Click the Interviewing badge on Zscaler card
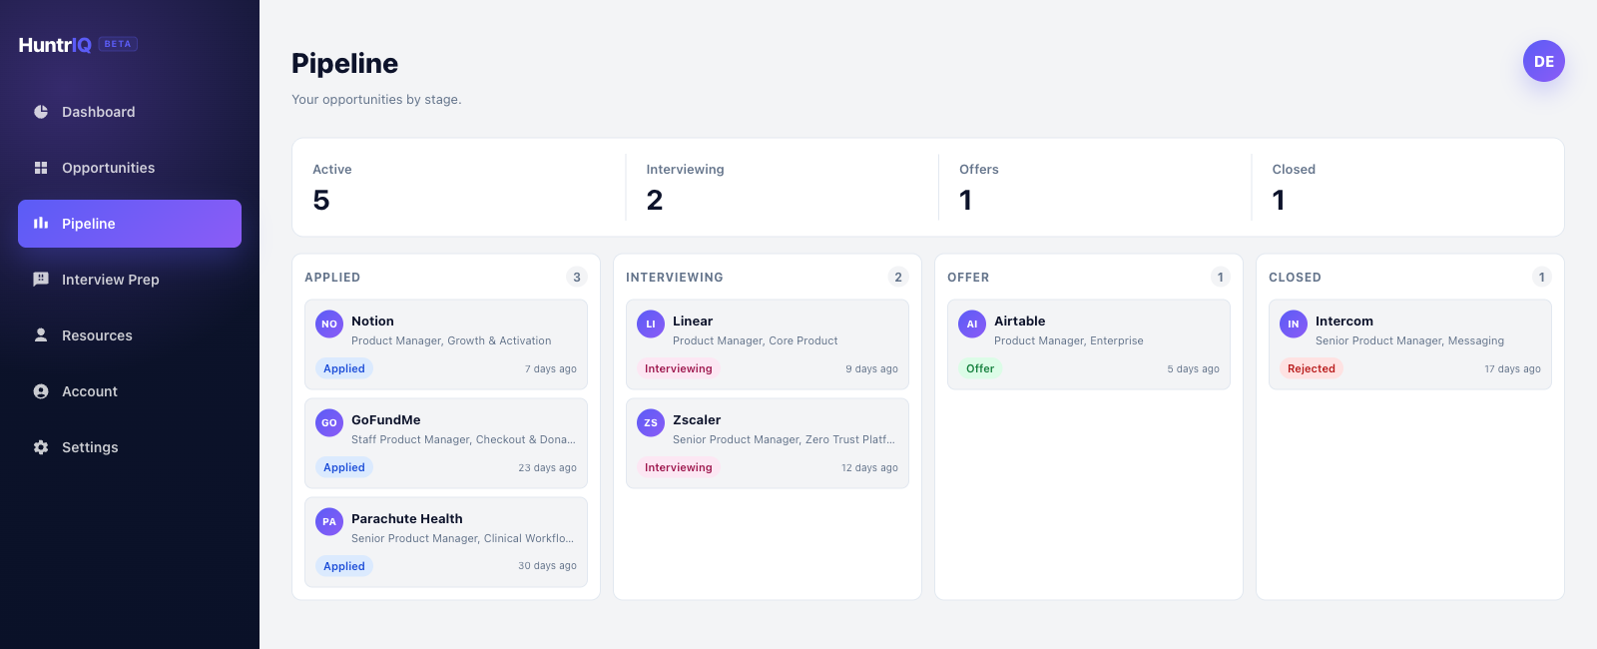 pos(679,467)
